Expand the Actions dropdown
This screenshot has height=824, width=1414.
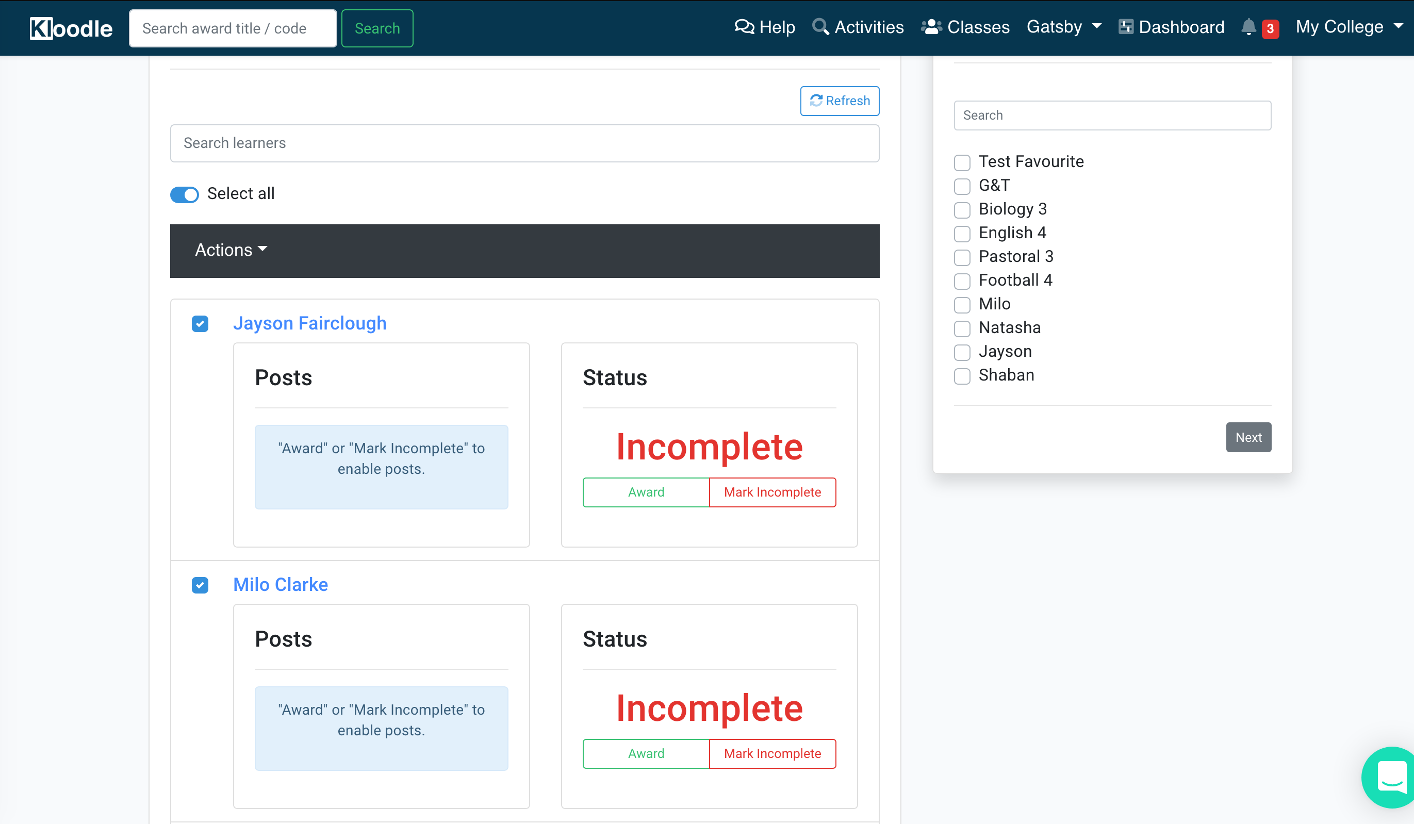[x=231, y=250]
